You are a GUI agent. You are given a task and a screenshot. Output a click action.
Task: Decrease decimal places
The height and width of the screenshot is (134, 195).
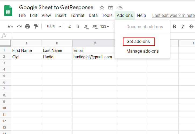[86, 27]
